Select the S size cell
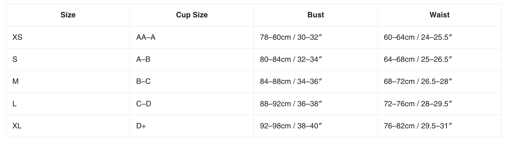 pos(15,59)
